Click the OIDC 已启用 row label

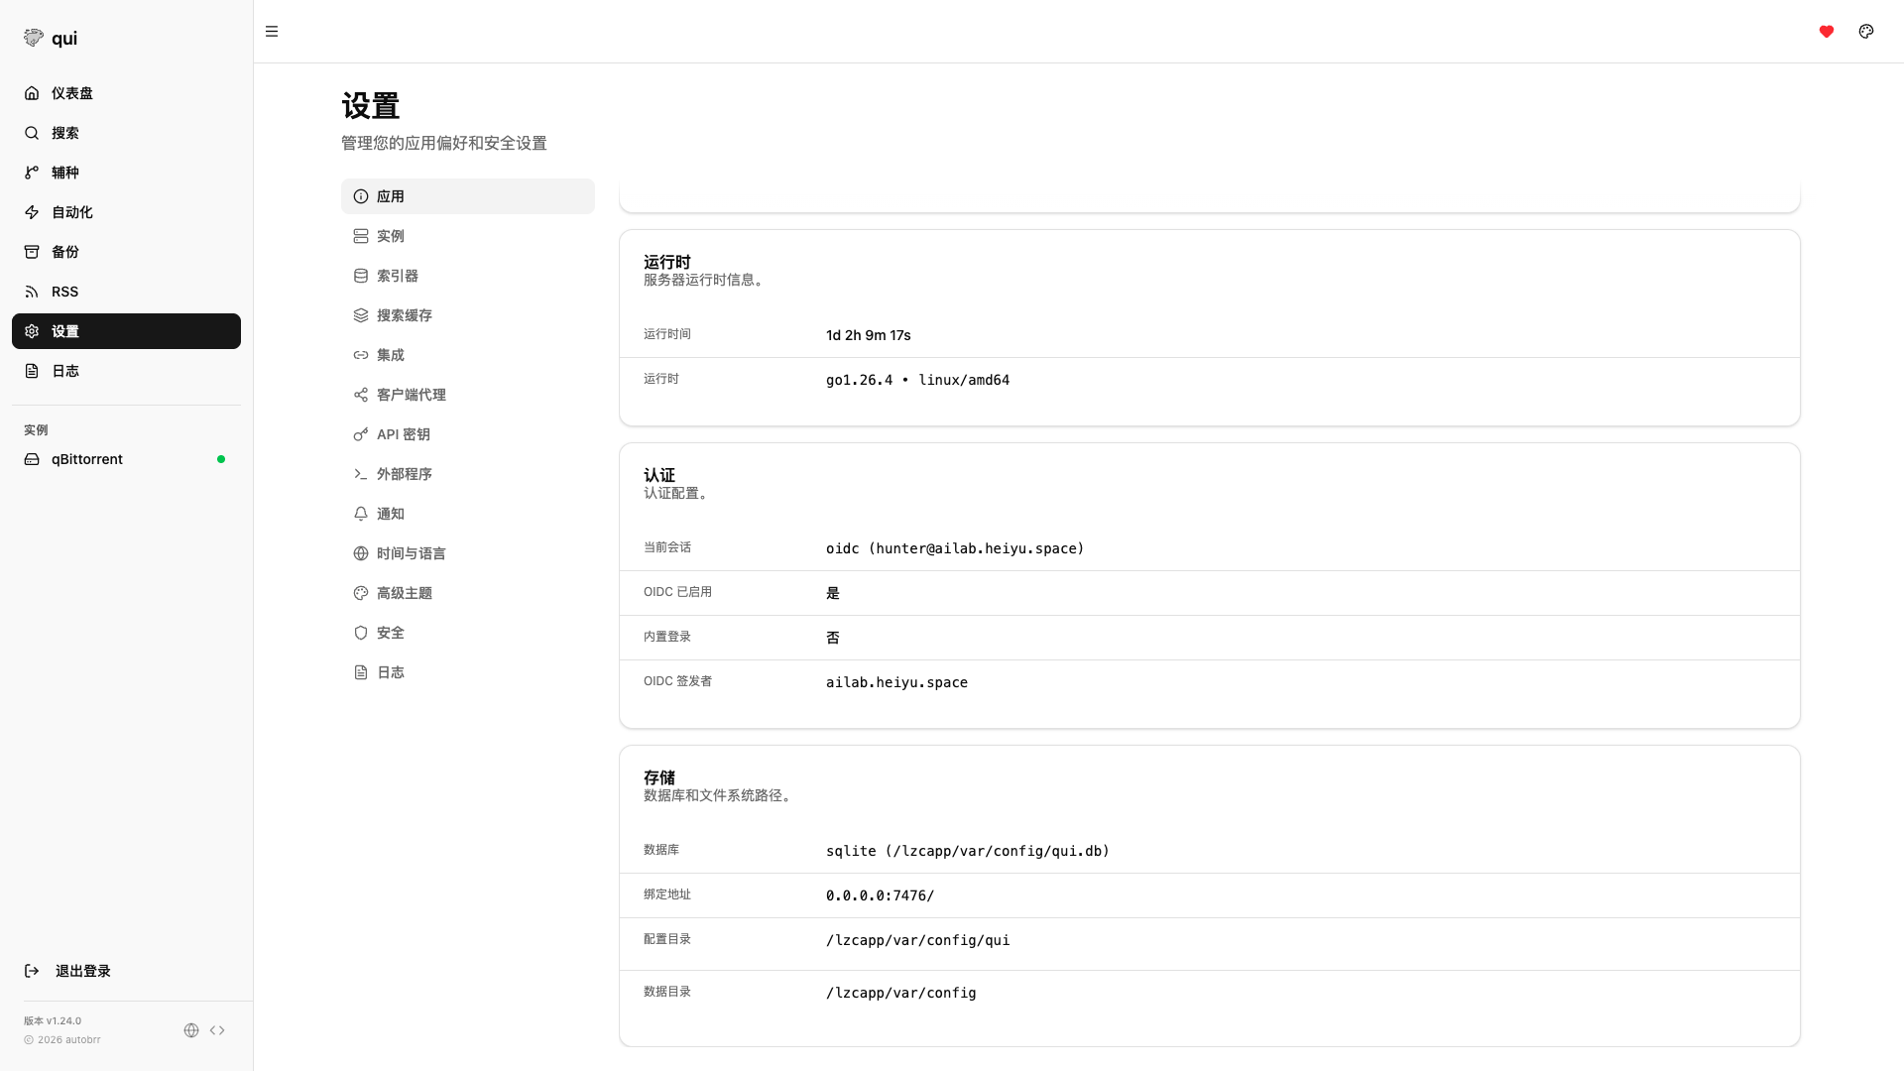678,592
